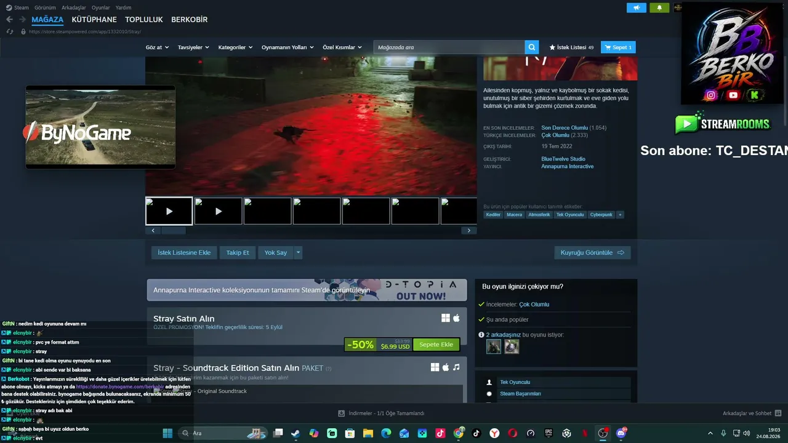Image resolution: width=788 pixels, height=443 pixels.
Task: Select the first video thumbnail in media strip
Action: click(x=169, y=211)
